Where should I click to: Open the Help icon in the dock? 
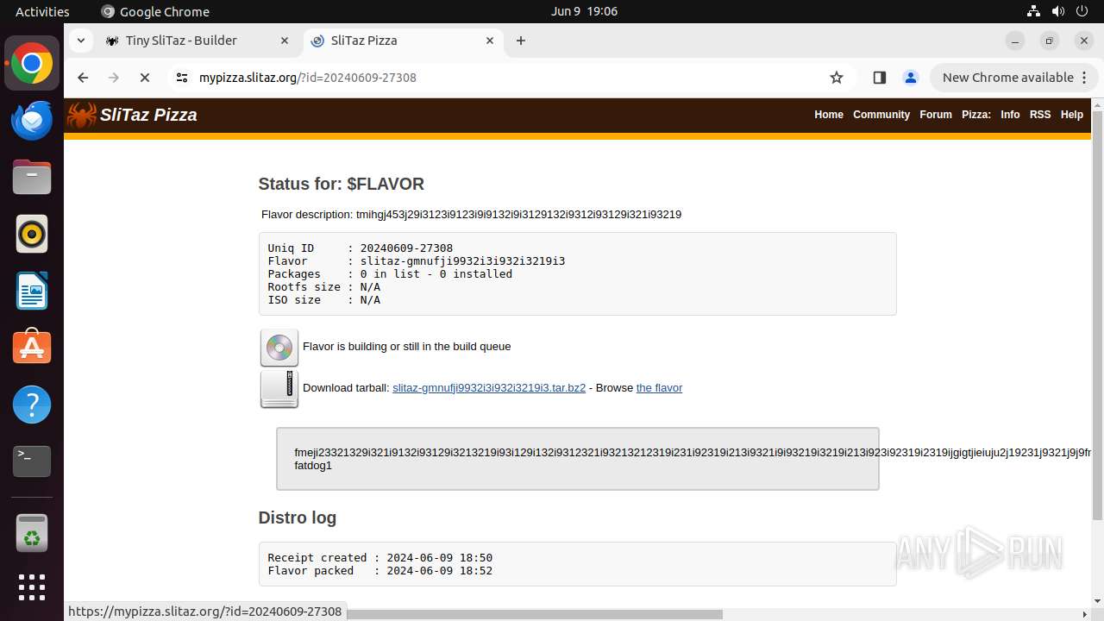[x=32, y=405]
